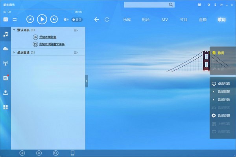Open the 最近播放 list menu dropdown
This screenshot has height=157, width=236.
click(76, 53)
